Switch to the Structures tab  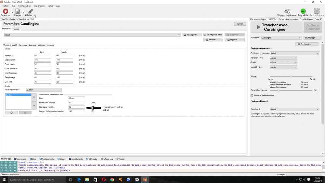coord(23,45)
